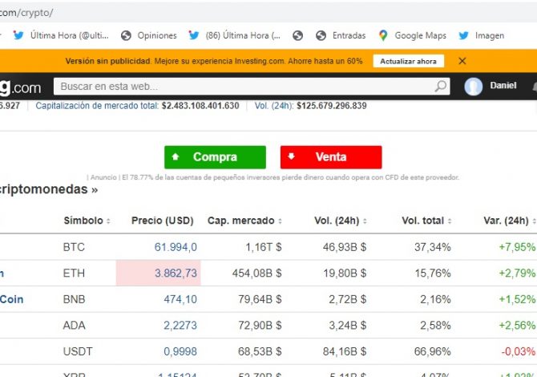Click the unlabeled globe bookmark icon

click(x=297, y=35)
